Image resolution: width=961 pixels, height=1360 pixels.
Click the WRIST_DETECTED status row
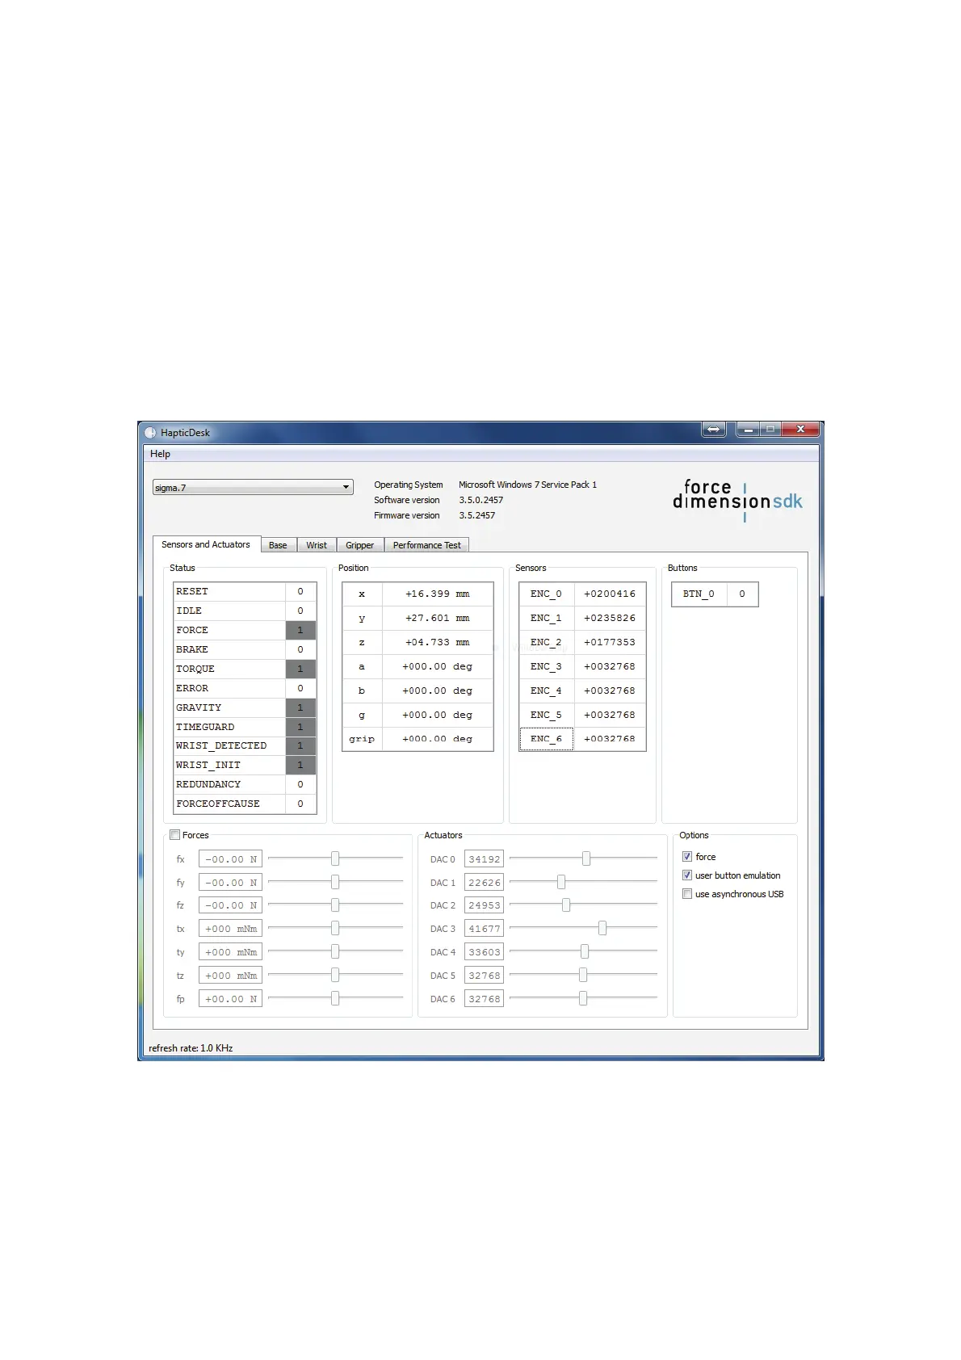[245, 745]
